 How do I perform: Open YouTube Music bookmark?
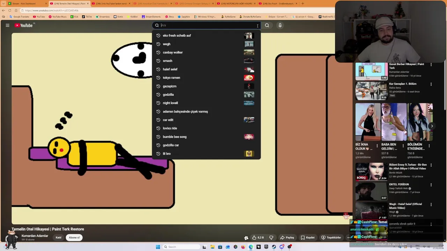point(57,17)
